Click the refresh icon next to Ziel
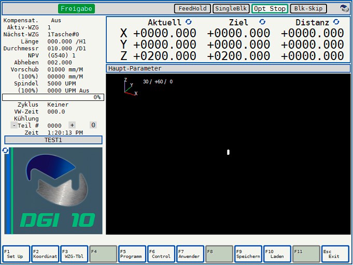The width and height of the screenshot is (353, 265). [x=262, y=22]
